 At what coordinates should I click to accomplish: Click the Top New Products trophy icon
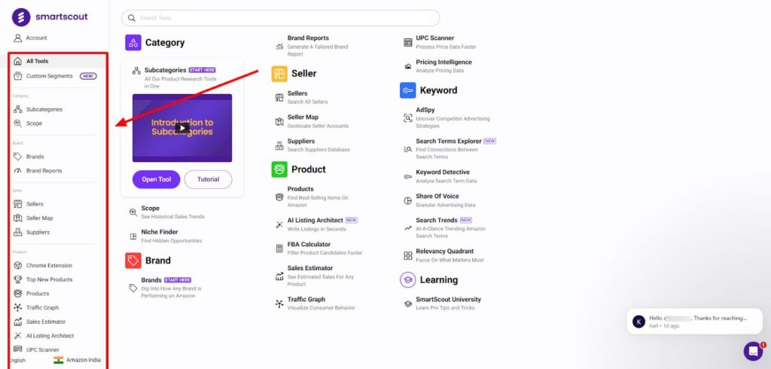pos(18,279)
